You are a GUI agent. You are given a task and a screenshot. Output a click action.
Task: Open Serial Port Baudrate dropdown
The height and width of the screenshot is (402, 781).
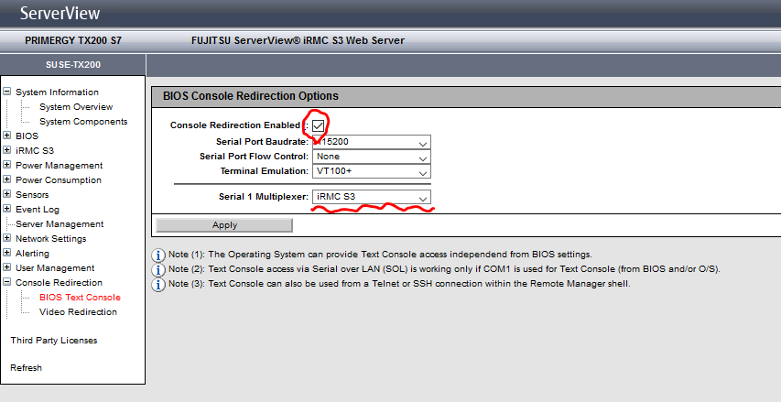(x=372, y=142)
